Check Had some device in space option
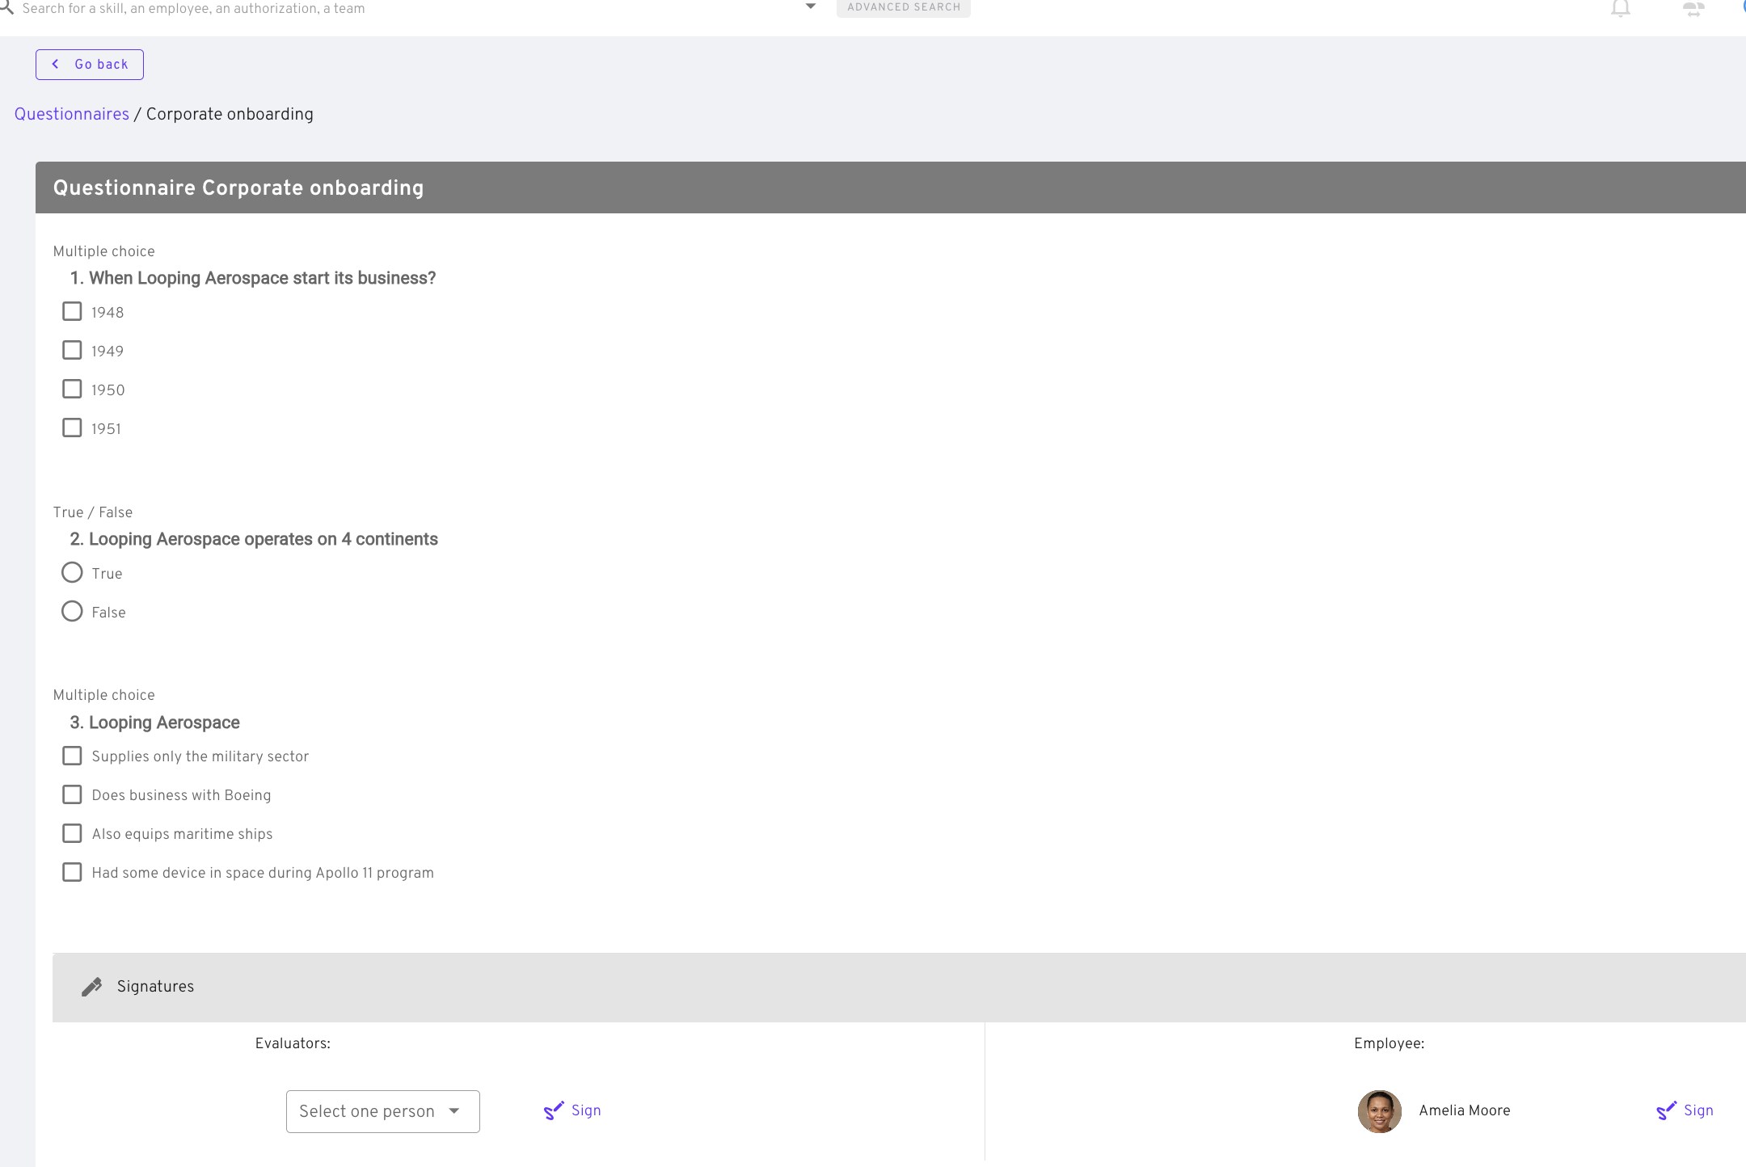 coord(72,872)
